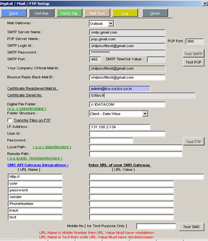
Task: Focus the URL Value field beside track
Action: click(x=131, y=210)
